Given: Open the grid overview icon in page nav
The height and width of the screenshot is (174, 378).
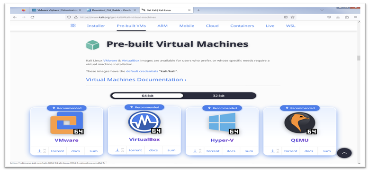Looking at the screenshot, I should tap(73, 26).
